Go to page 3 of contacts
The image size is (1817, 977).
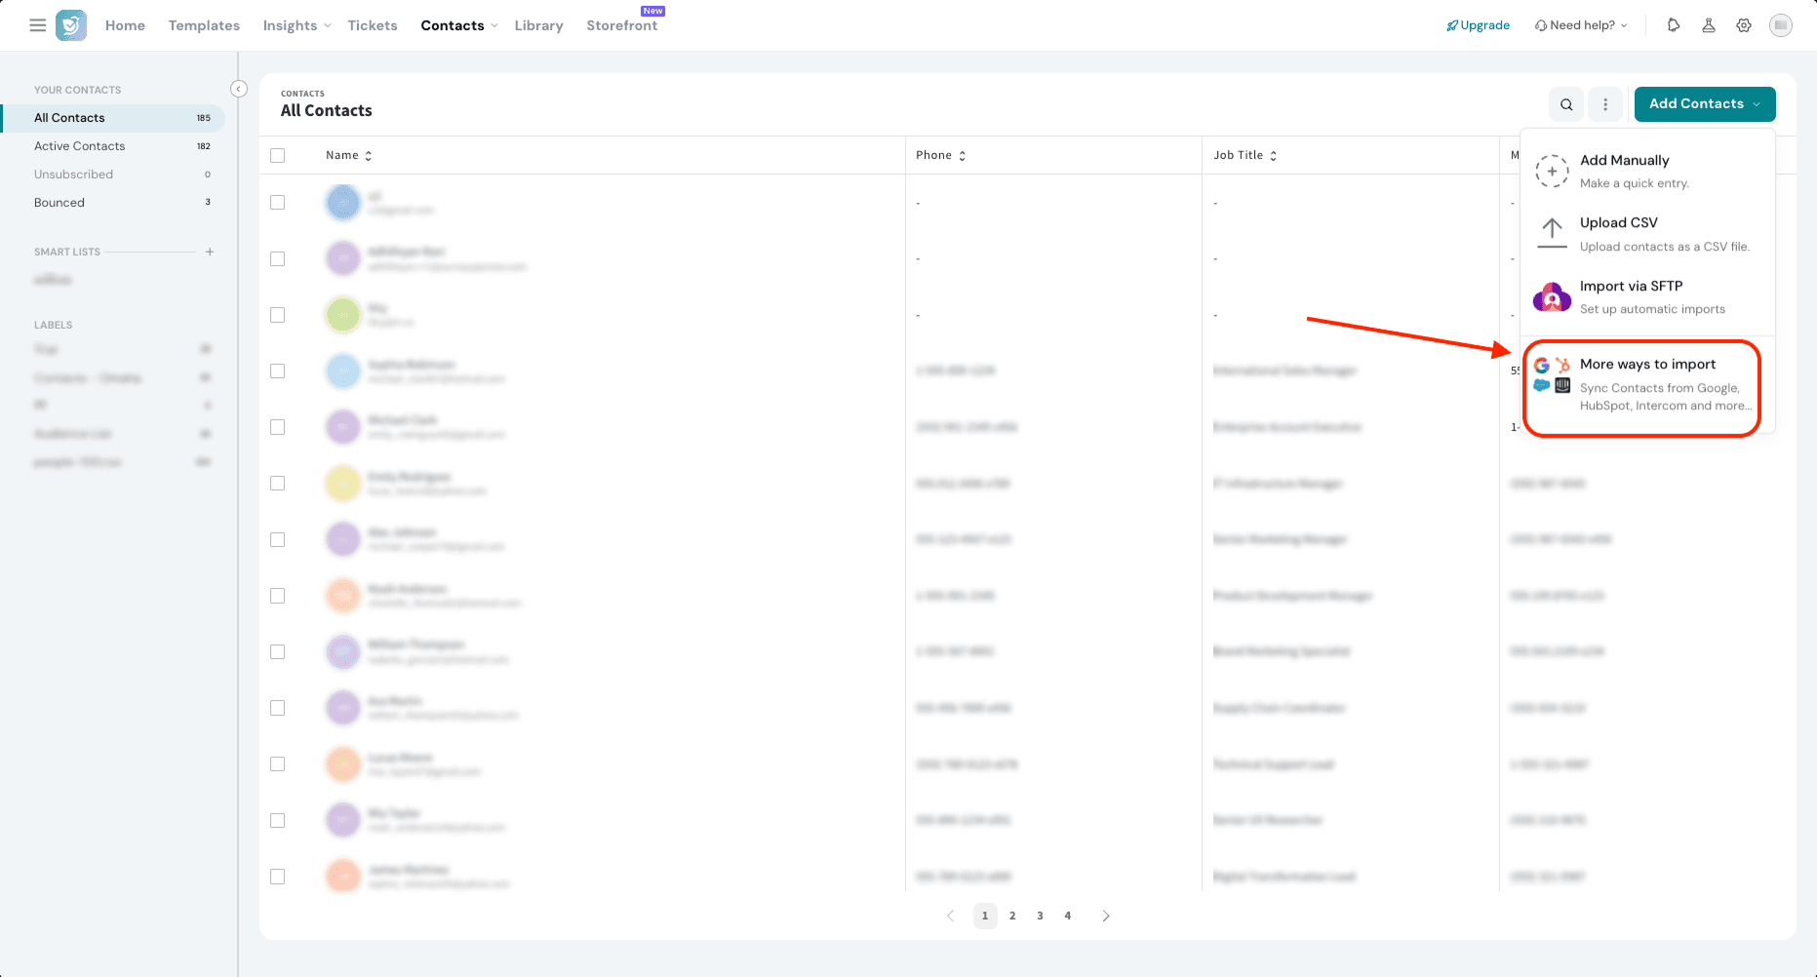(x=1040, y=916)
